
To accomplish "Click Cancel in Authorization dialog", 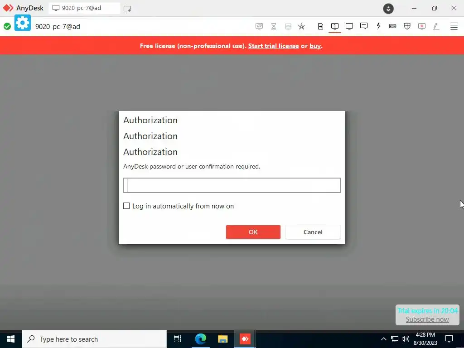I will tap(313, 232).
